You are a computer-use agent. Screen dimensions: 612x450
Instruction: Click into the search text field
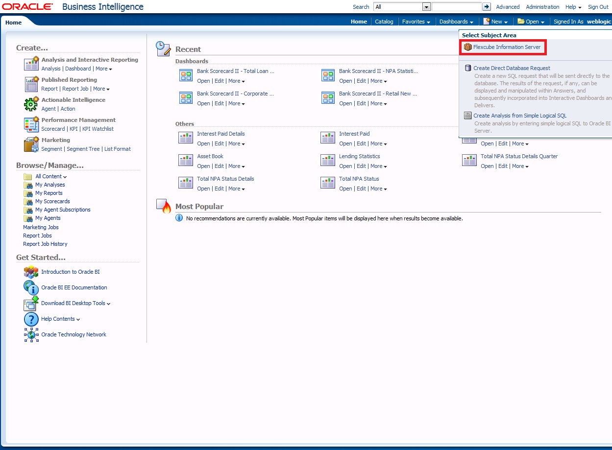pyautogui.click(x=457, y=7)
